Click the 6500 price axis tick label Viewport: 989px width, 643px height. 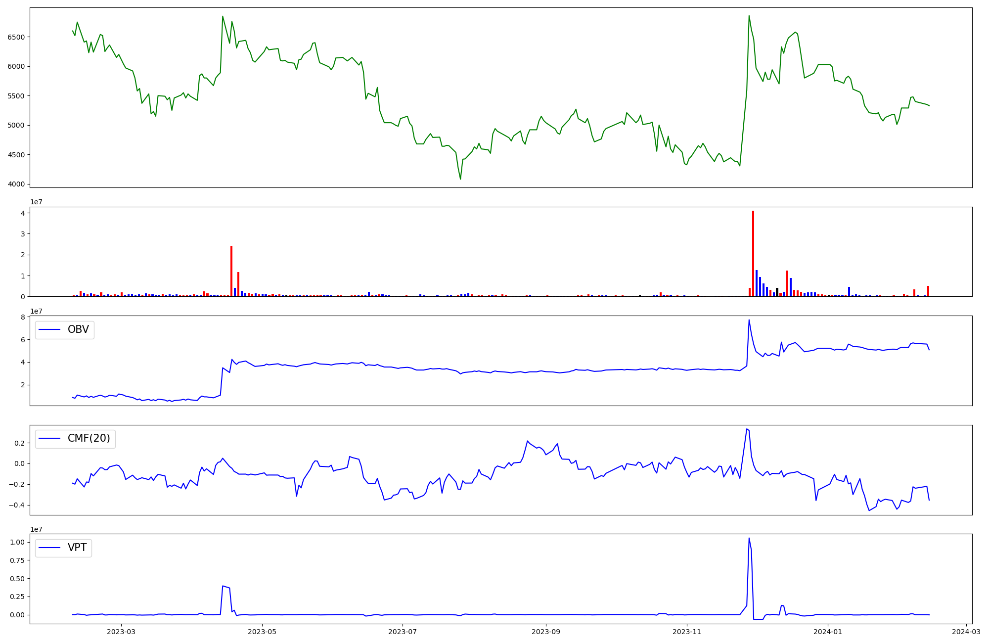pos(16,37)
